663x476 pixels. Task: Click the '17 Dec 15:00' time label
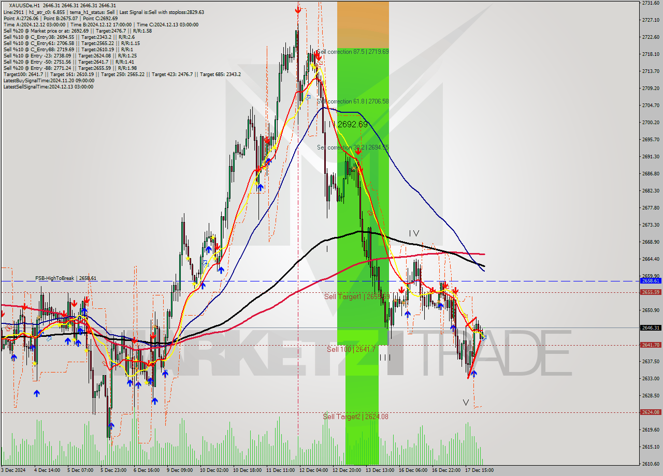click(x=479, y=470)
